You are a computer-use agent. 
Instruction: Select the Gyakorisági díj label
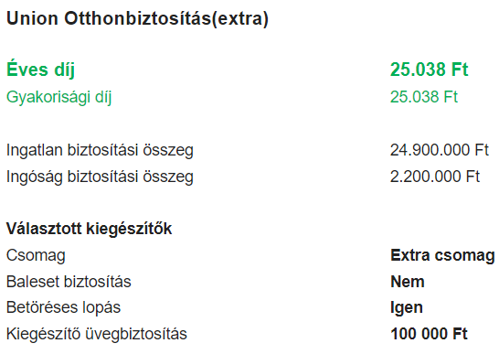click(x=58, y=97)
